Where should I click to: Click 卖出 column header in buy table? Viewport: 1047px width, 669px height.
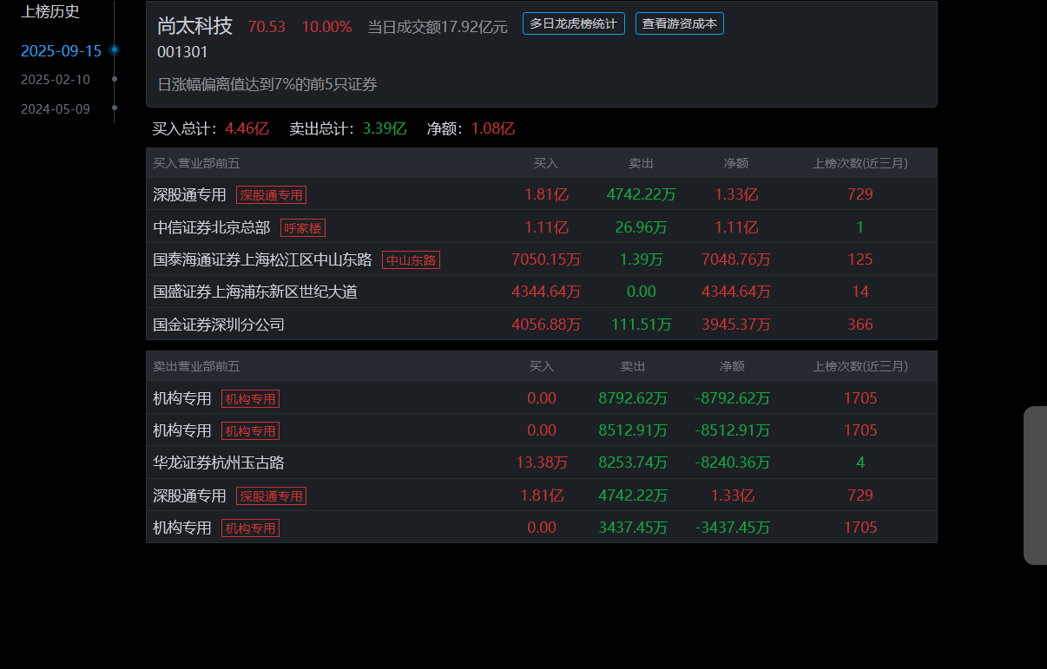pos(641,163)
